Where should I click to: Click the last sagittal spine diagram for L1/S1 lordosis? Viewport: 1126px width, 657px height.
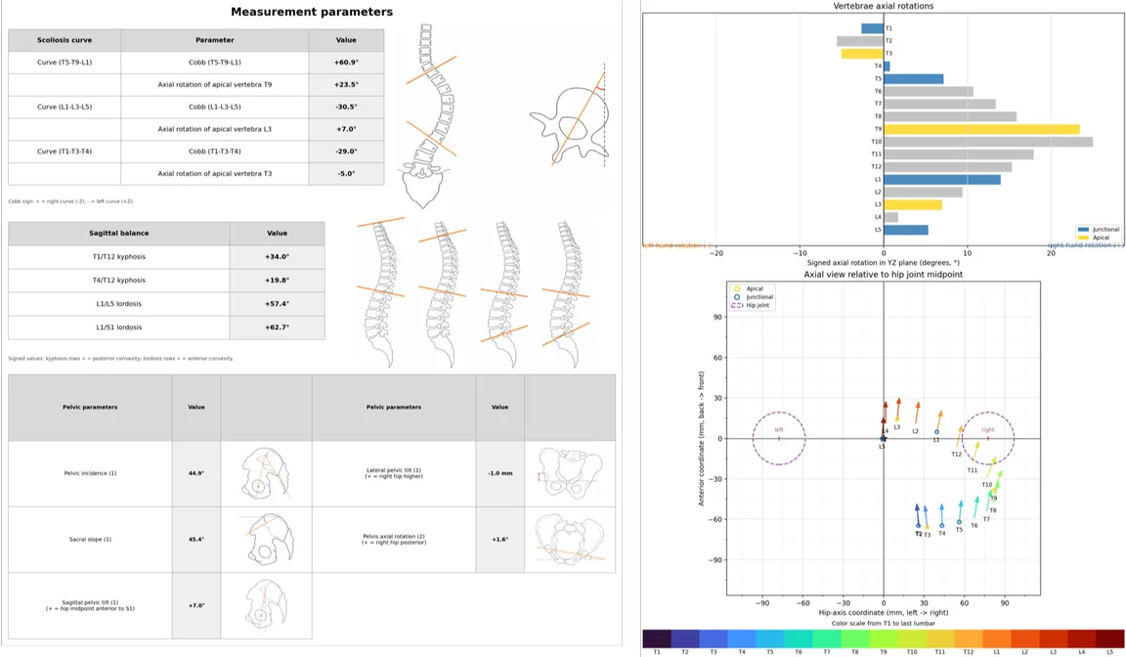pyautogui.click(x=566, y=294)
